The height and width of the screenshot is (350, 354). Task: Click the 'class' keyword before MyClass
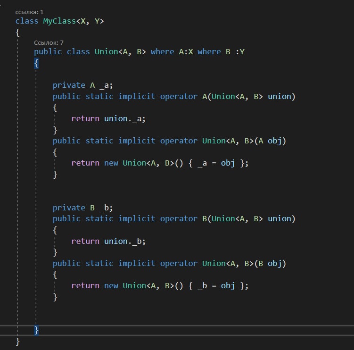tap(27, 21)
